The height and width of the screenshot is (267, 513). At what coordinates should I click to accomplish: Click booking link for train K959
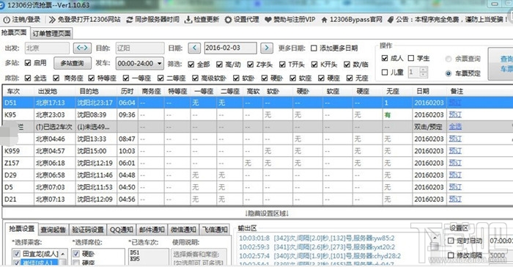(x=455, y=150)
